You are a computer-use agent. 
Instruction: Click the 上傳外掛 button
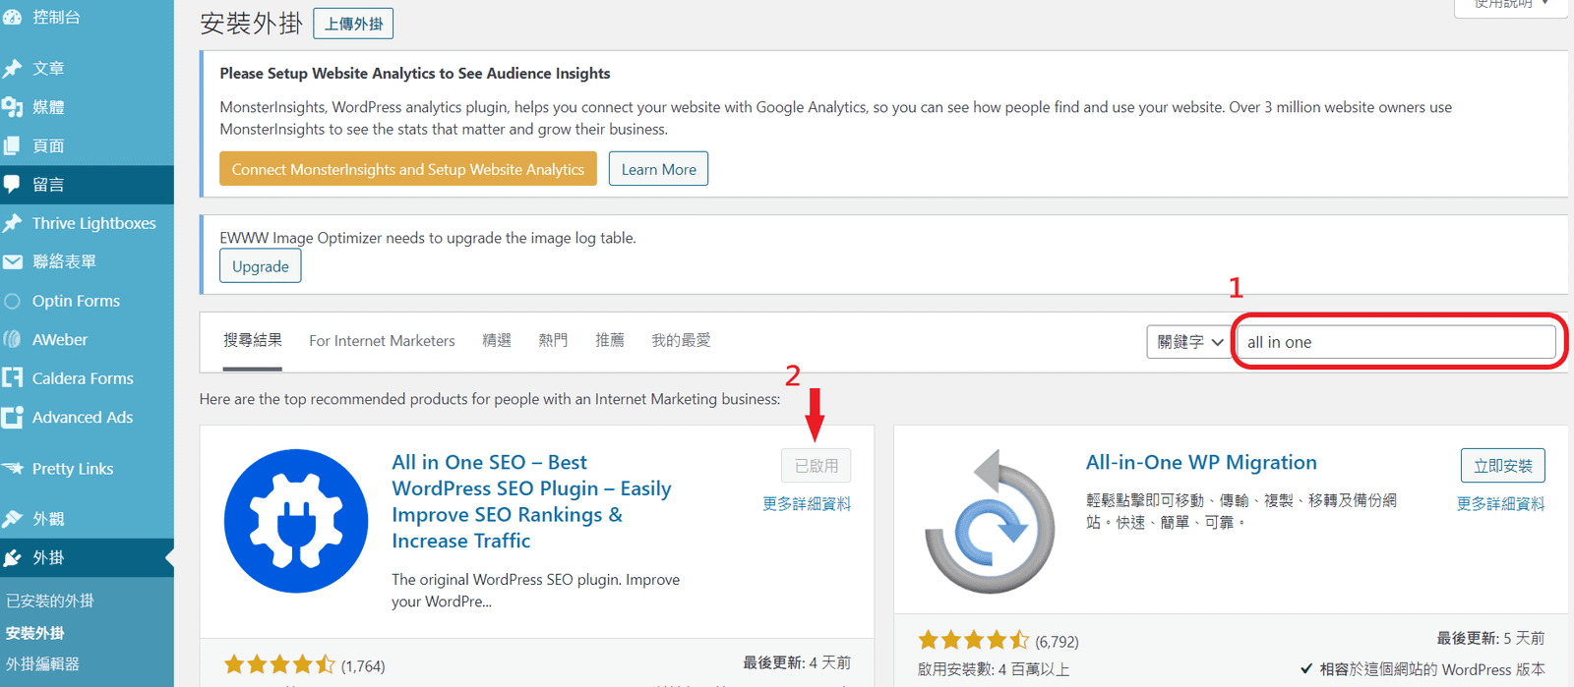(353, 24)
